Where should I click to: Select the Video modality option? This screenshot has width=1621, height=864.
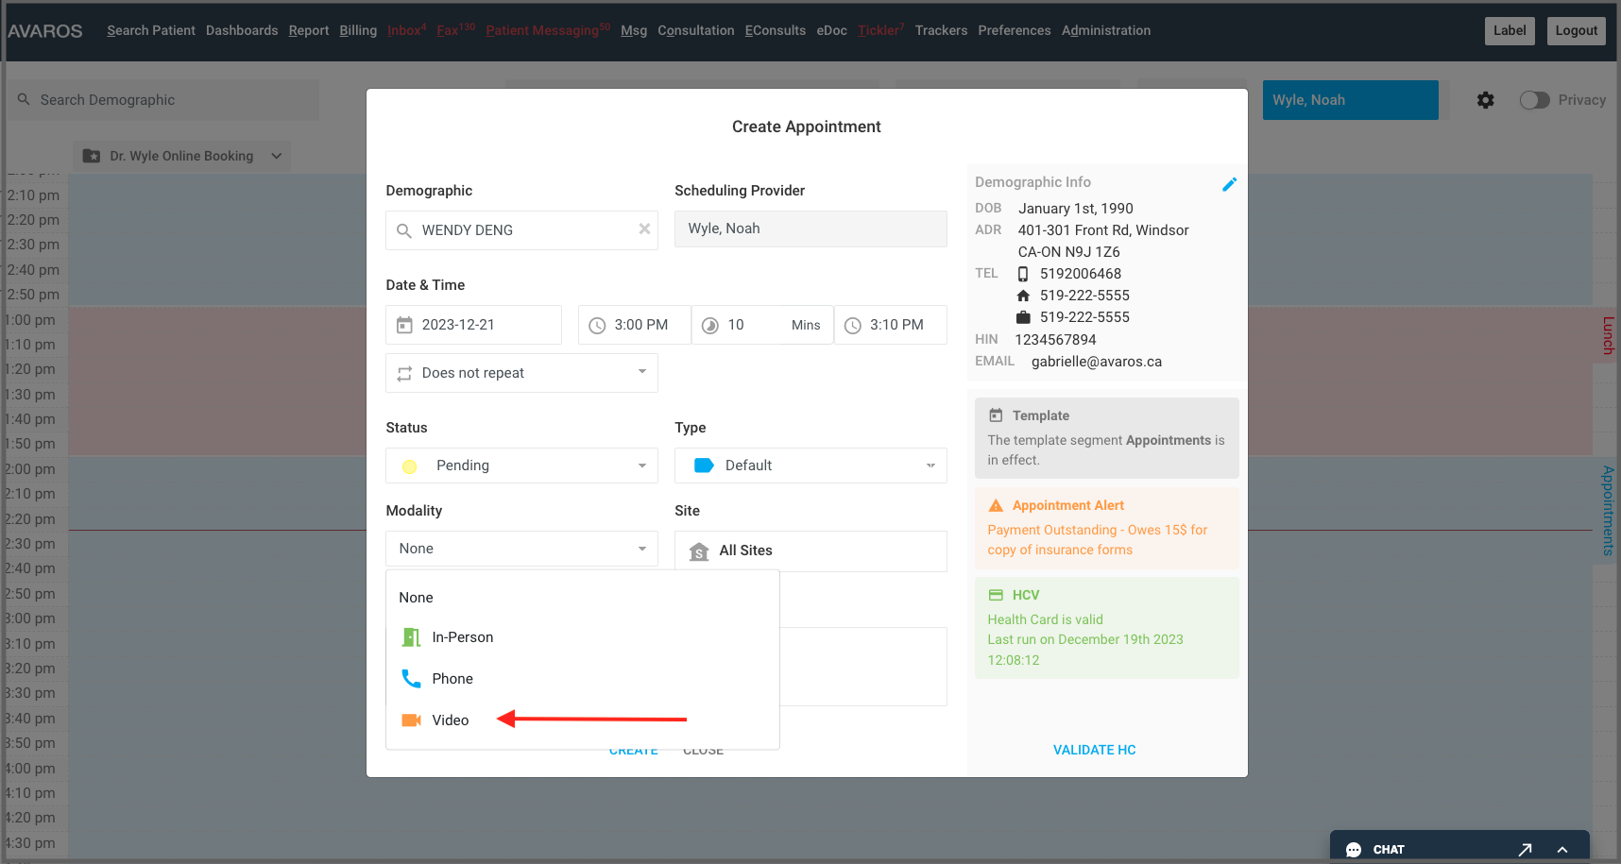(x=450, y=720)
